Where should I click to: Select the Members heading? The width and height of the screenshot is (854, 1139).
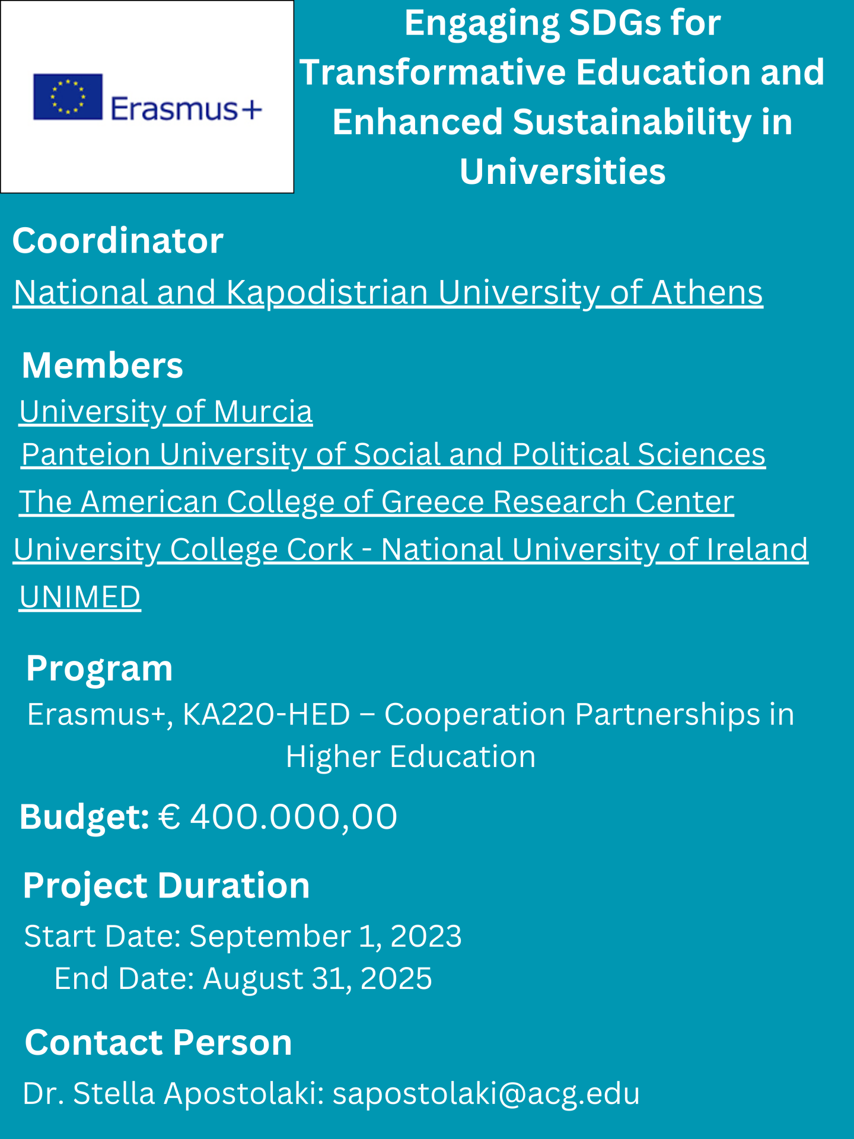(103, 365)
